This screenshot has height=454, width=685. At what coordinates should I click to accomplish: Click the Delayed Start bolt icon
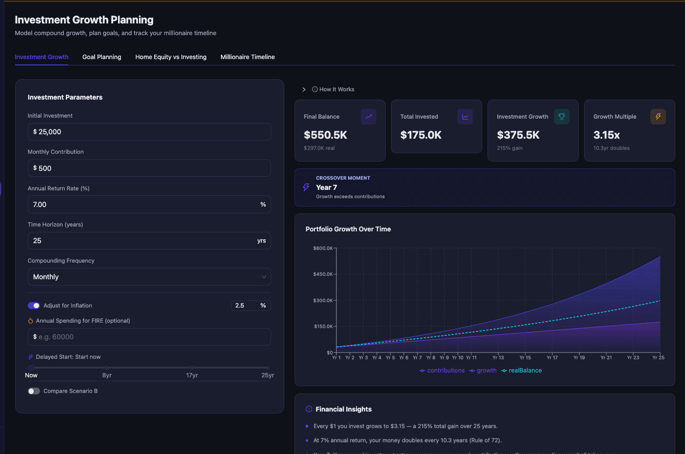(x=31, y=357)
